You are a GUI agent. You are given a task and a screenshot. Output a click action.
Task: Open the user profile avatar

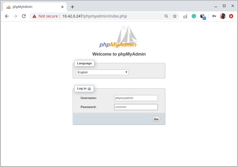pos(223,16)
